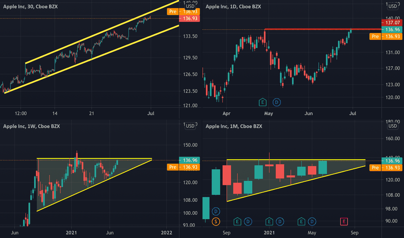This screenshot has height=238, width=404.
Task: Click the Dividend D marker directly above the S marker
Action: pos(216,212)
